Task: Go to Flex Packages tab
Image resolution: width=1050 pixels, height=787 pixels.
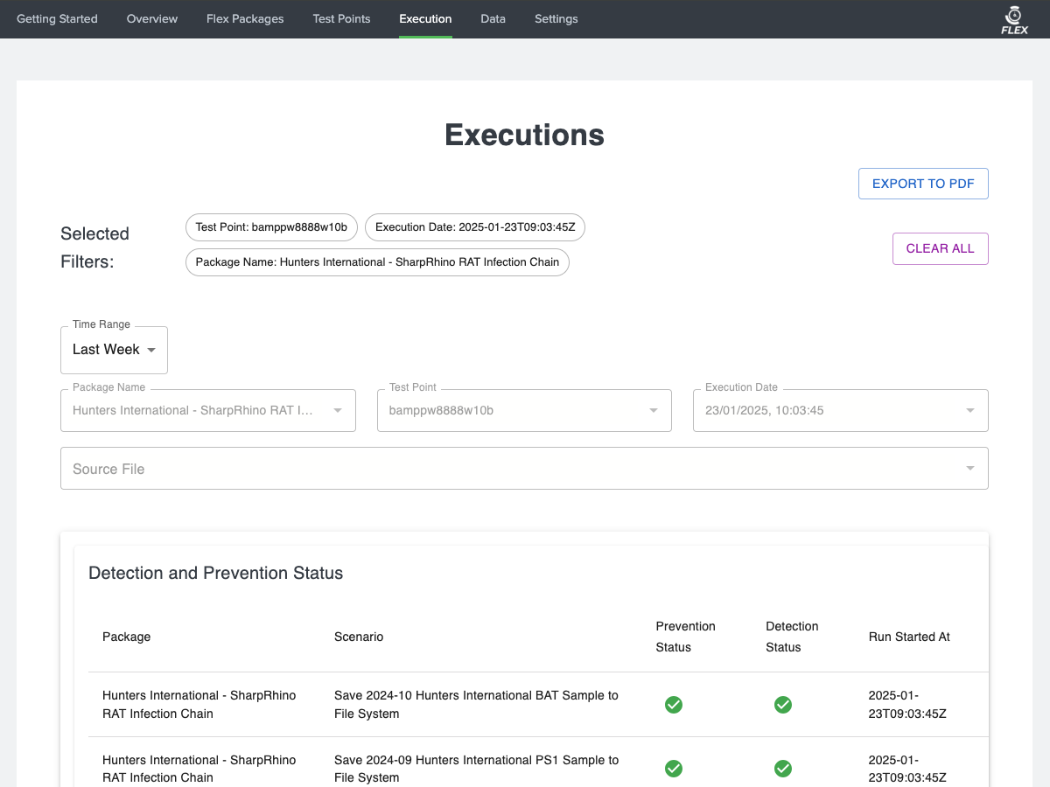Action: coord(245,18)
